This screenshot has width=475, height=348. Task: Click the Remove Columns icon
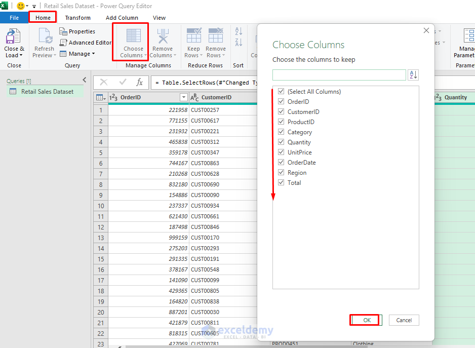(163, 36)
